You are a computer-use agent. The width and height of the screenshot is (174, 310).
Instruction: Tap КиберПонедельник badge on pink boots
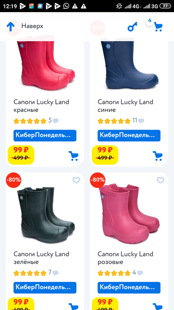point(129,288)
